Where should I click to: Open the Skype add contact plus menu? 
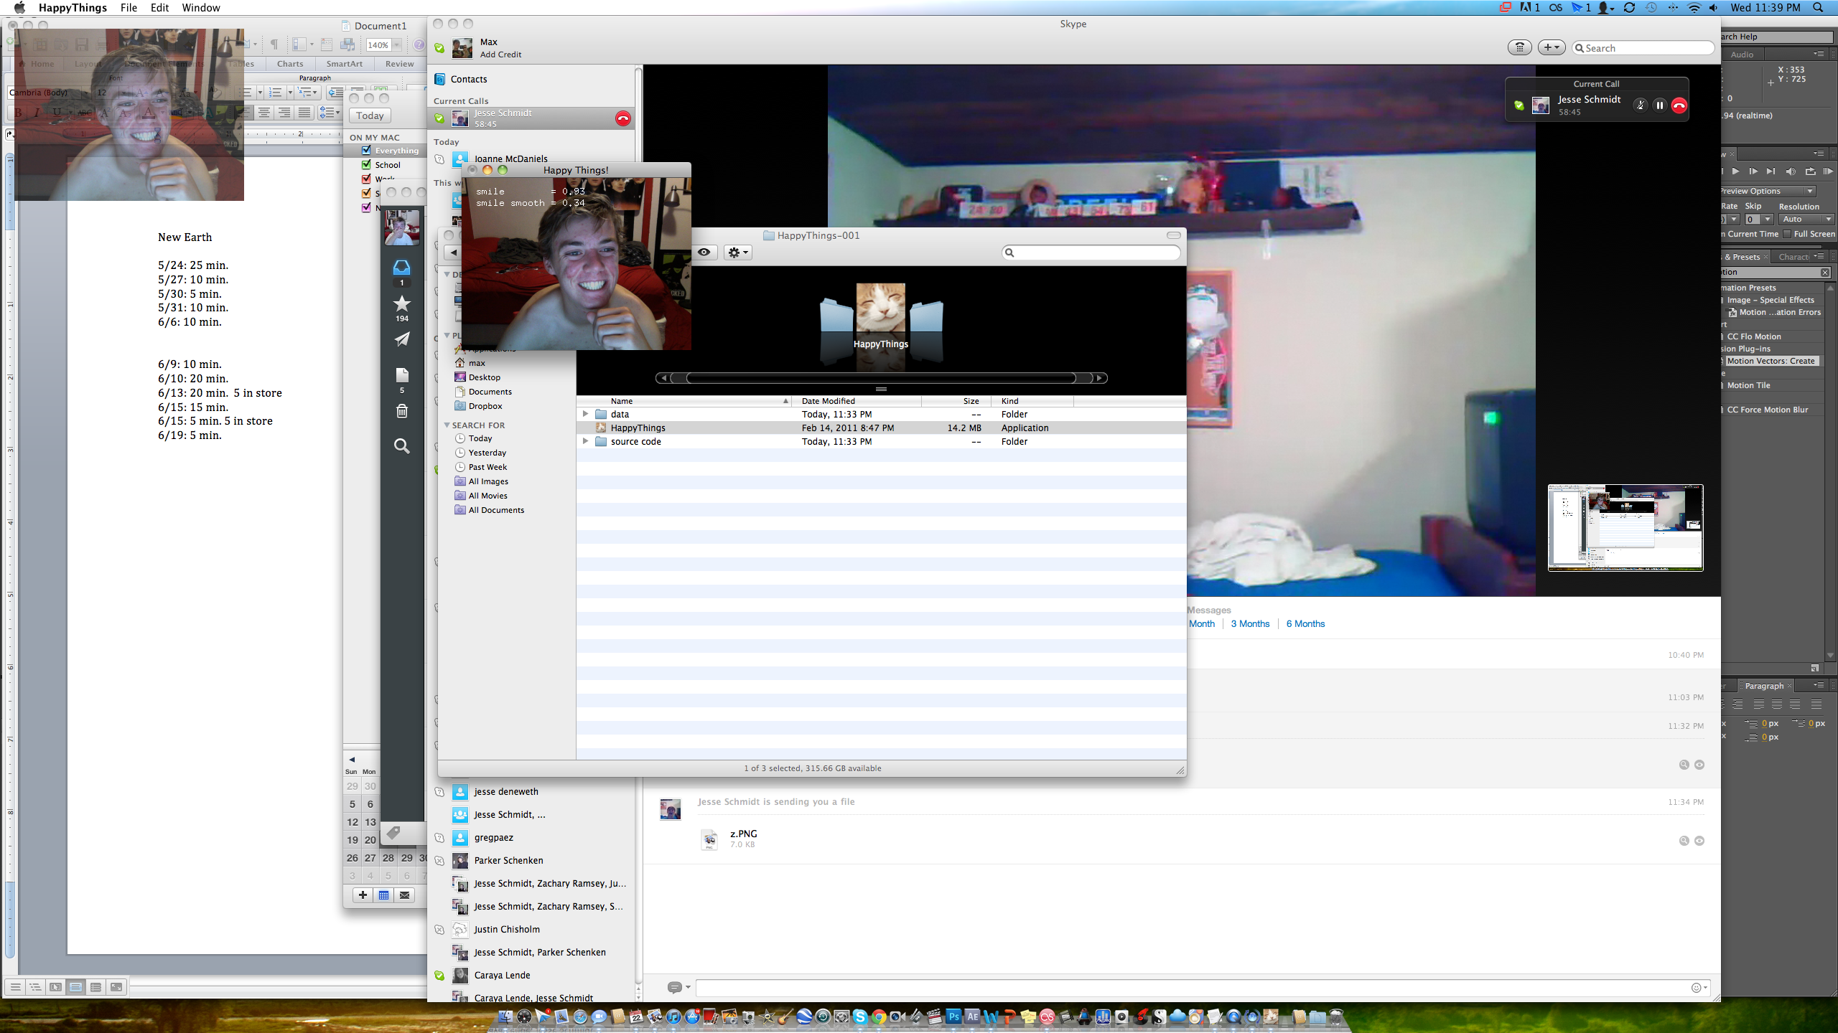(1552, 47)
